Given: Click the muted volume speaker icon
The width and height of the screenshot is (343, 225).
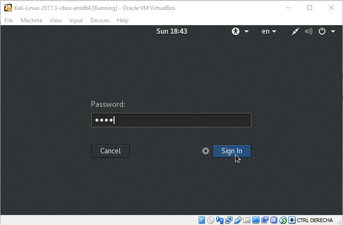Looking at the screenshot, I should [x=309, y=31].
